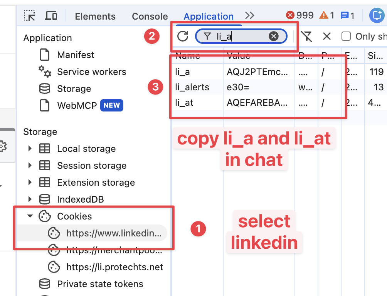Click the Cookies cookie icon
This screenshot has width=387, height=296.
(45, 216)
